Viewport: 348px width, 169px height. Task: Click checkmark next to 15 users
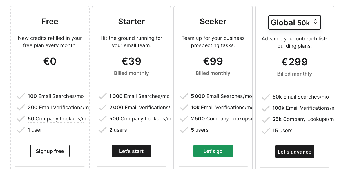[266, 131]
